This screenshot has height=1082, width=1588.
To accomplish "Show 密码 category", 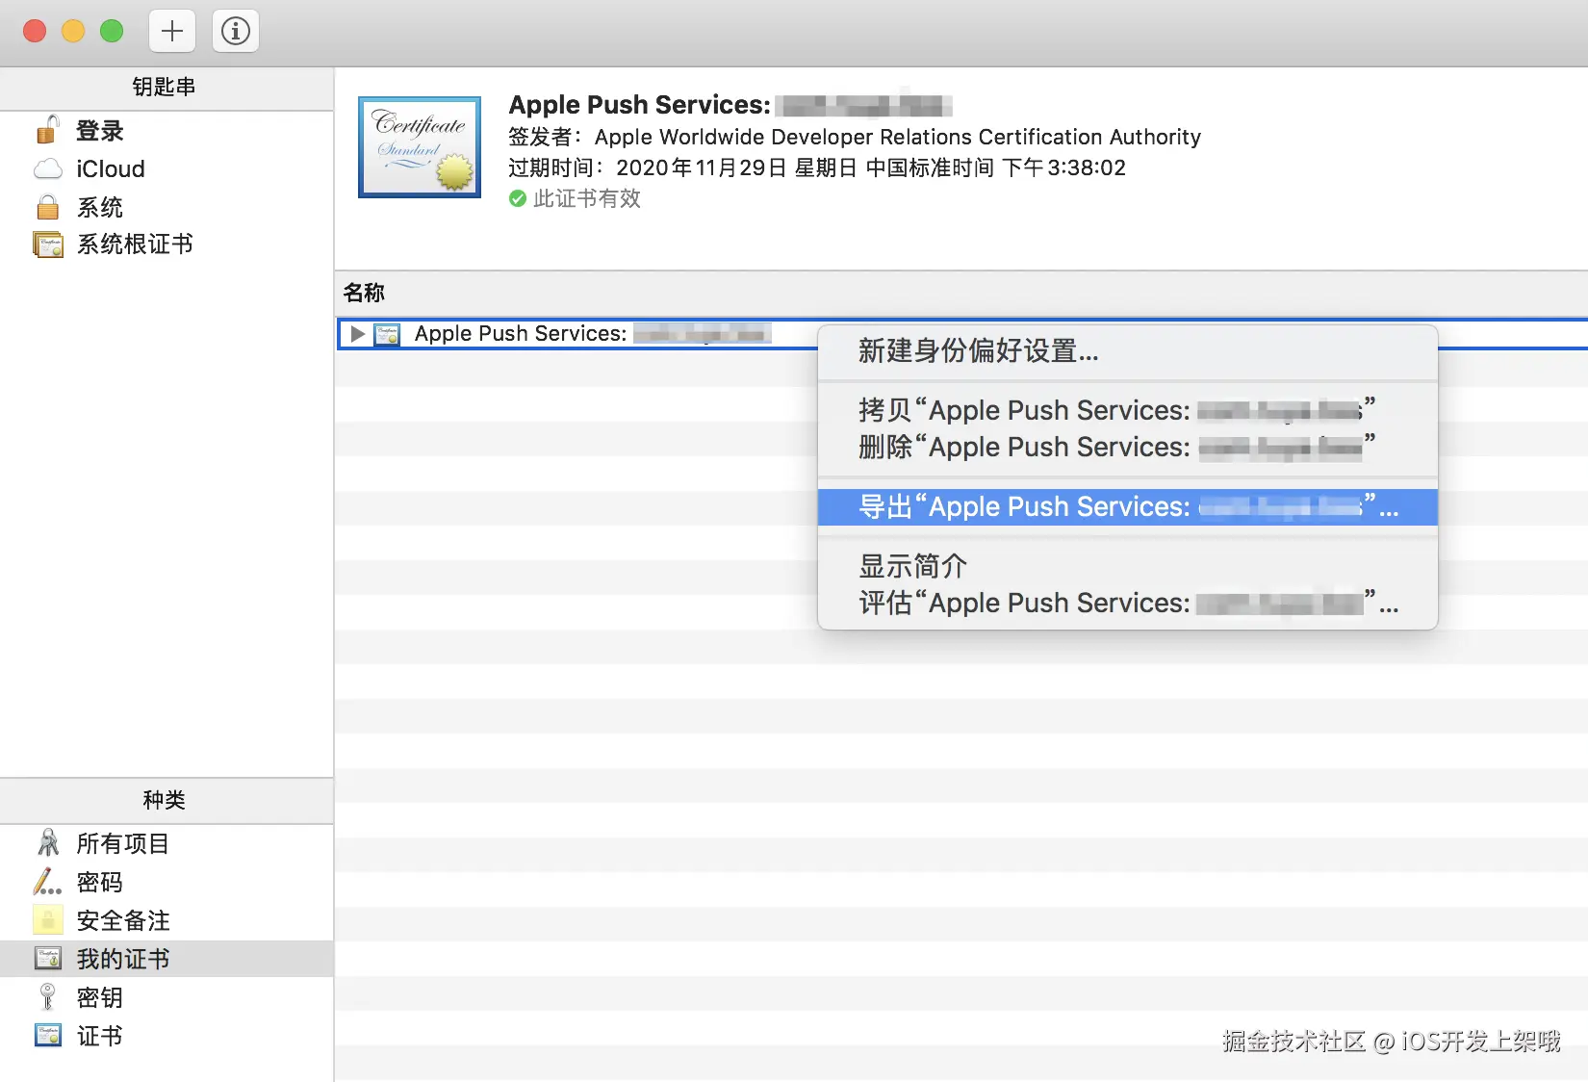I will click(166, 882).
